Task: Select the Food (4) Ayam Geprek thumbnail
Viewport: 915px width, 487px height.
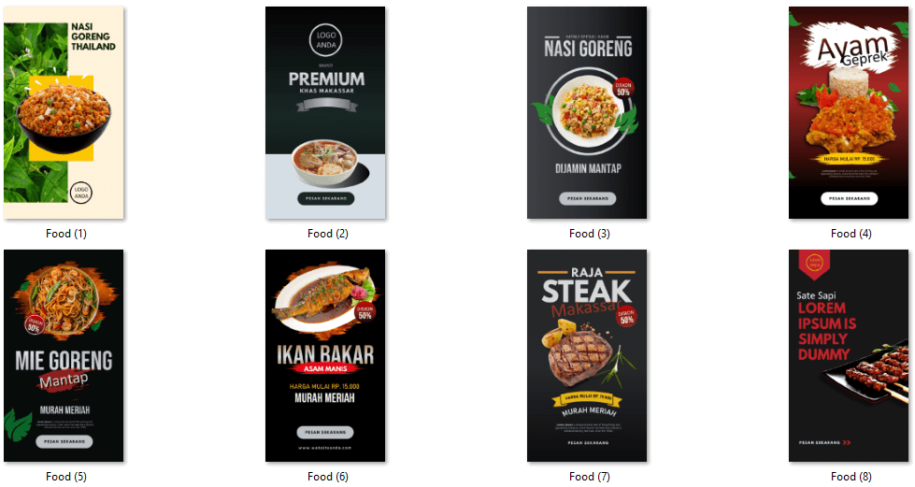Action: click(849, 113)
